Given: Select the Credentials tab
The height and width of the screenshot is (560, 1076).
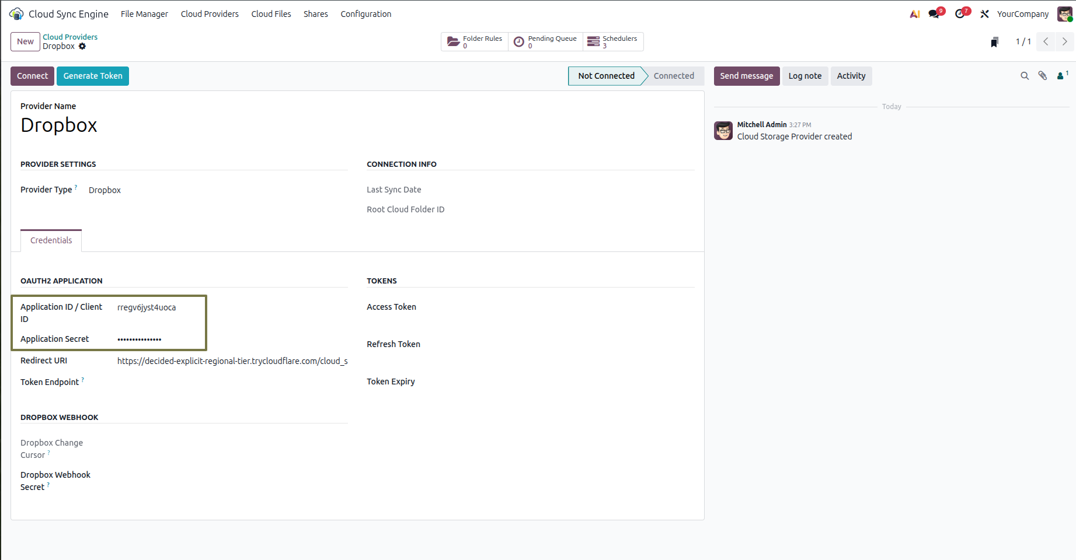Looking at the screenshot, I should coord(51,240).
